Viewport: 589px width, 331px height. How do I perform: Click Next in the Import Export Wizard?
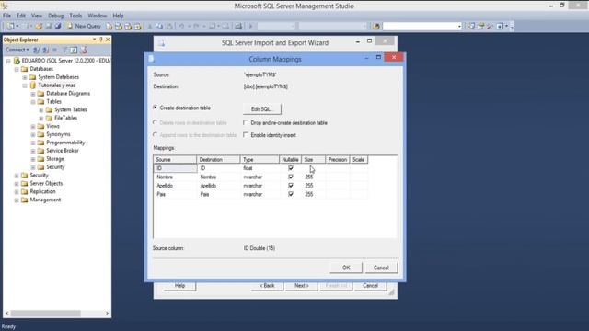tap(301, 286)
